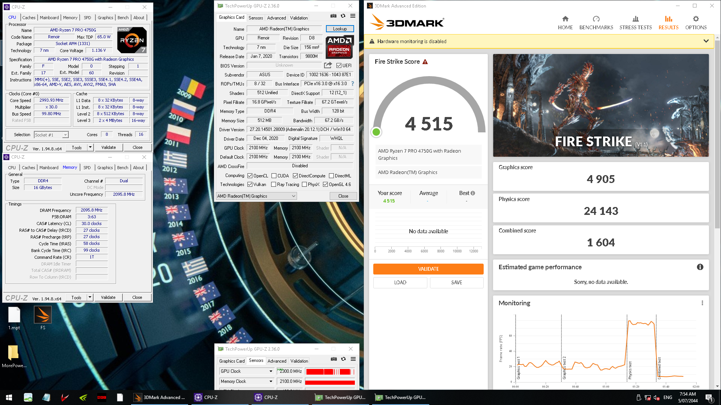Image resolution: width=721 pixels, height=405 pixels.
Task: Click volume muted icon in system tray
Action: [x=656, y=397]
